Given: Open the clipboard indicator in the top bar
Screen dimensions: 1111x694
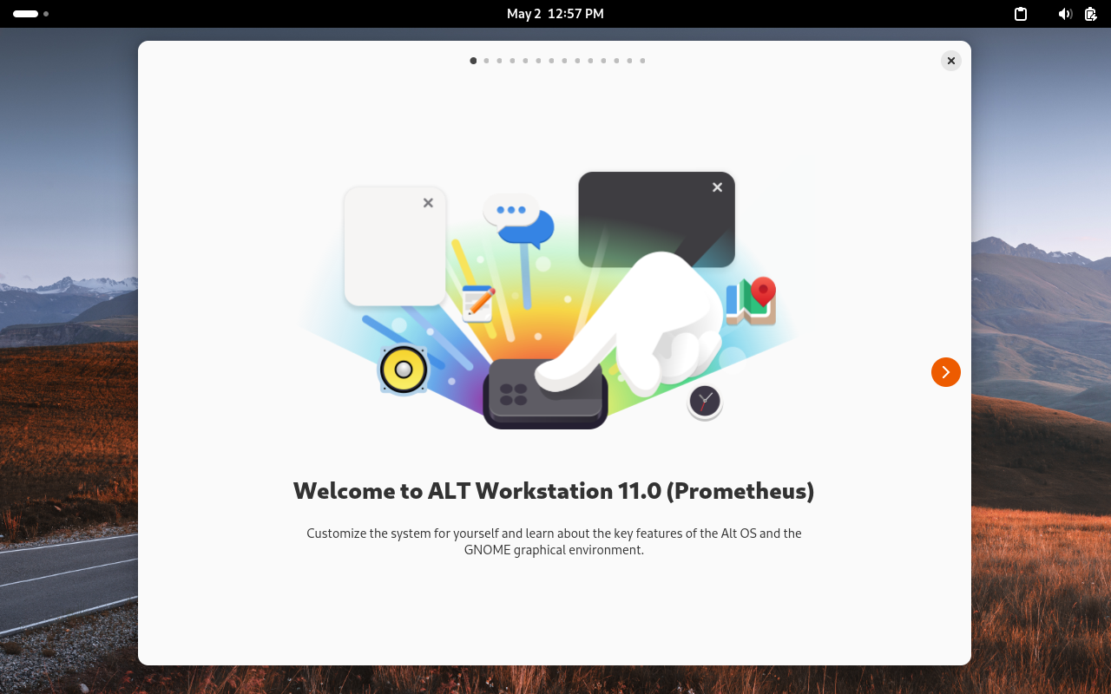Looking at the screenshot, I should [1021, 14].
